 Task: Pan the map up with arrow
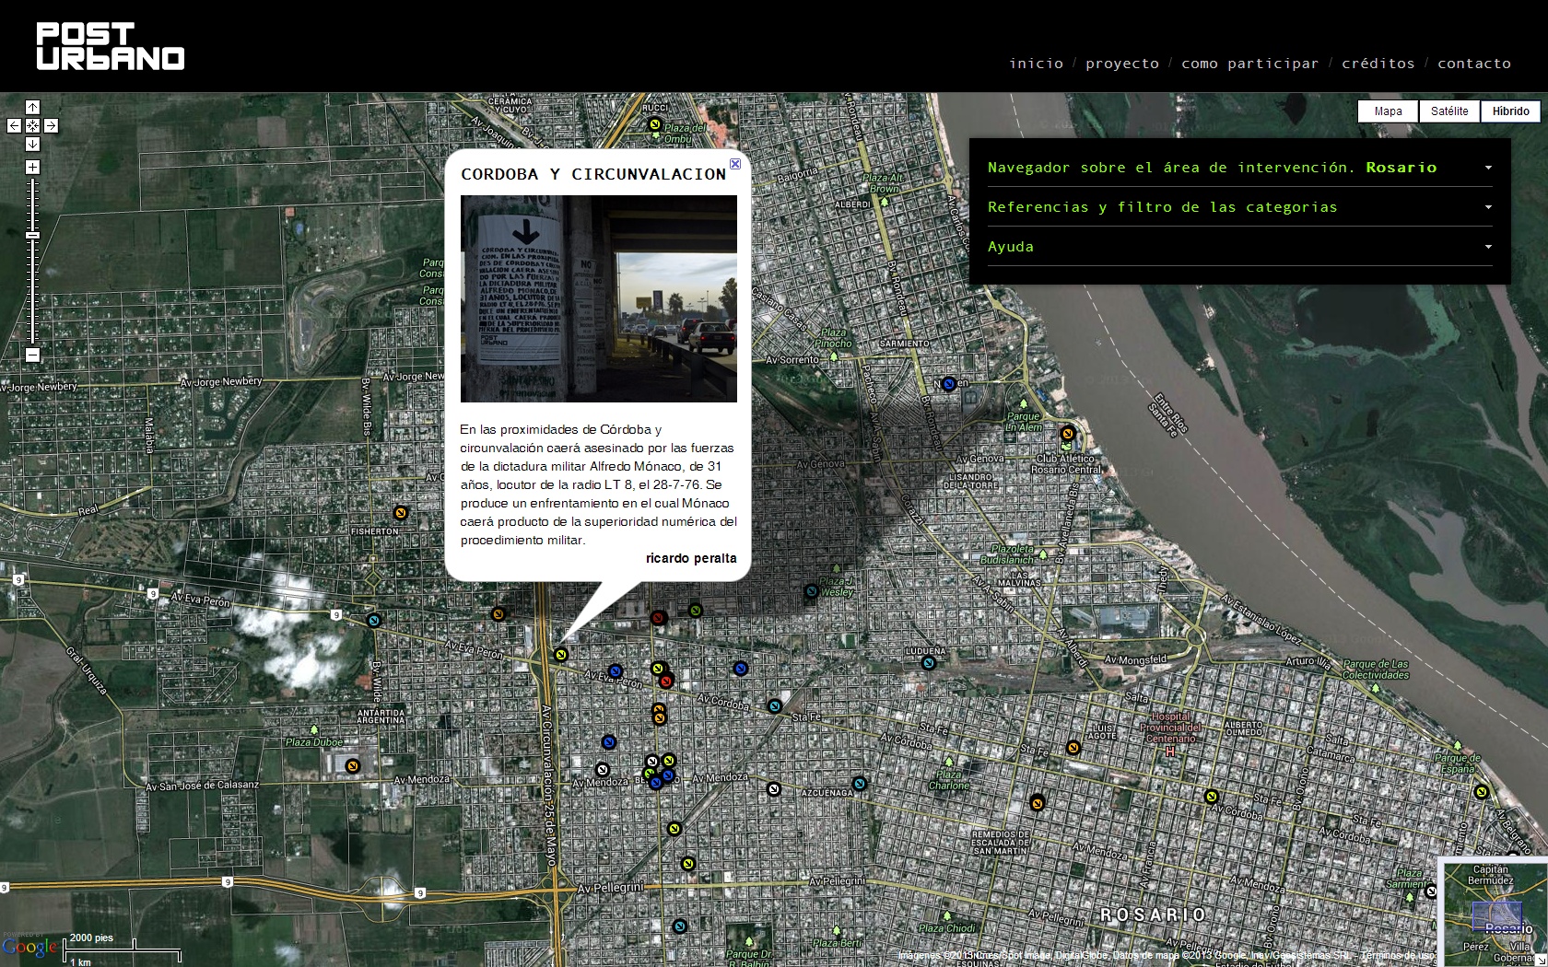[32, 107]
